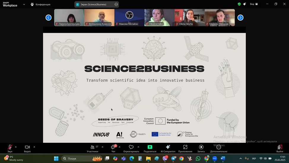Click the Пошук taskbar search box
Image resolution: width=289 pixels, height=163 pixels.
coord(82,159)
